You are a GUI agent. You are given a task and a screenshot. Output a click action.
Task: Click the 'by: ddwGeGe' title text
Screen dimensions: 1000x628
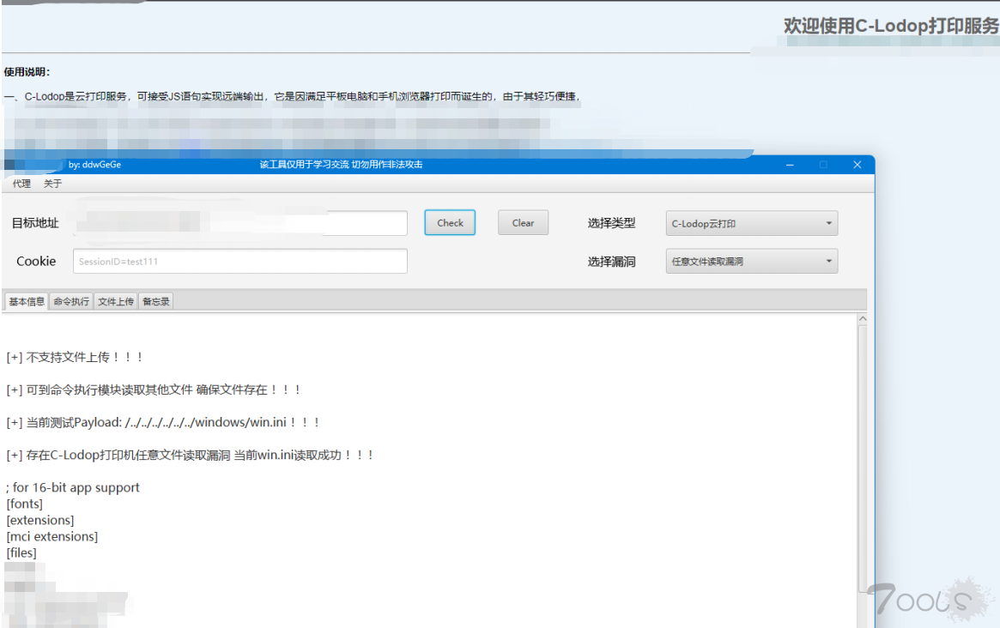coord(94,165)
